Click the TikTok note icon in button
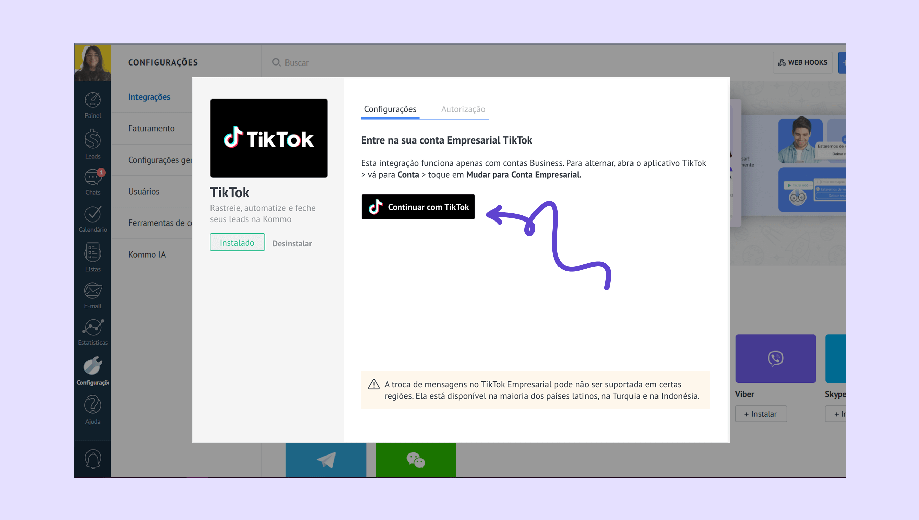 (x=375, y=206)
